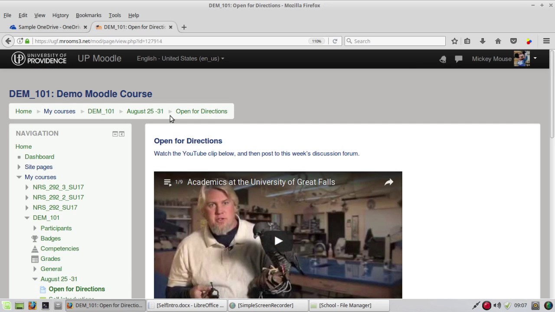Open a new browser tab
The height and width of the screenshot is (312, 555).
coord(184,27)
